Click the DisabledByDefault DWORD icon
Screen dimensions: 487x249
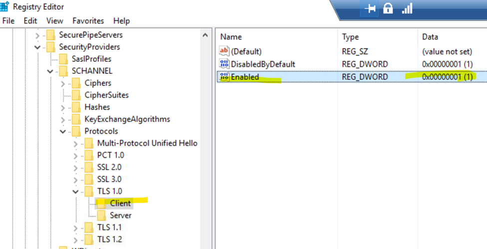coord(224,64)
